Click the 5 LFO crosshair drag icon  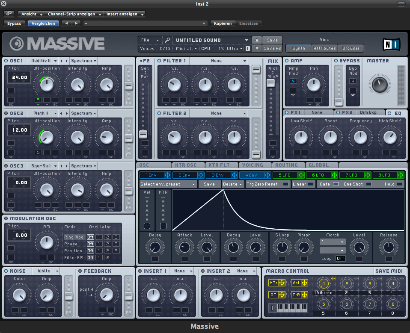[301, 175]
